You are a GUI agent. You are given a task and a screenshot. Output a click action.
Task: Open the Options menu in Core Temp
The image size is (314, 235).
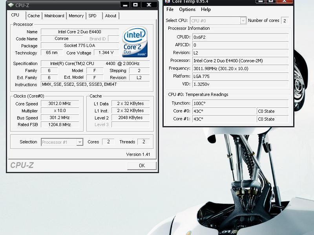pyautogui.click(x=187, y=9)
